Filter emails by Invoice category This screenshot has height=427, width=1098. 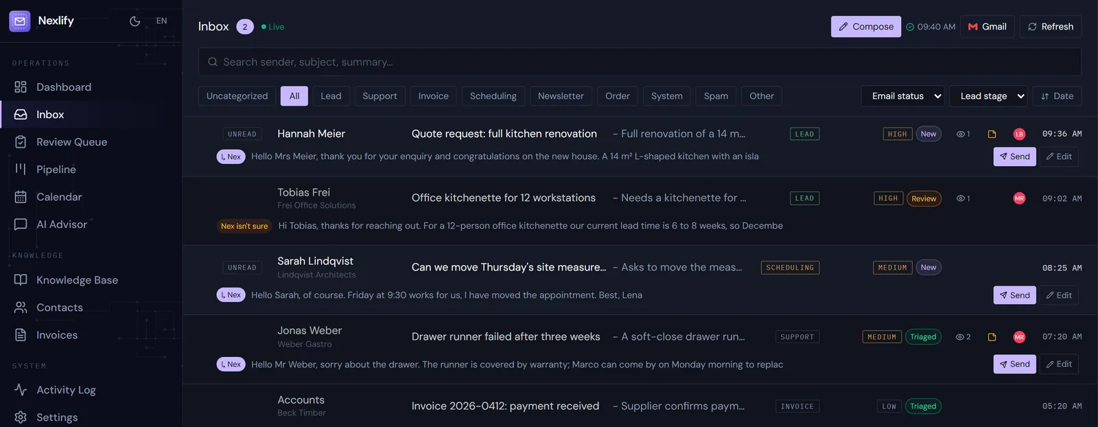pos(434,96)
